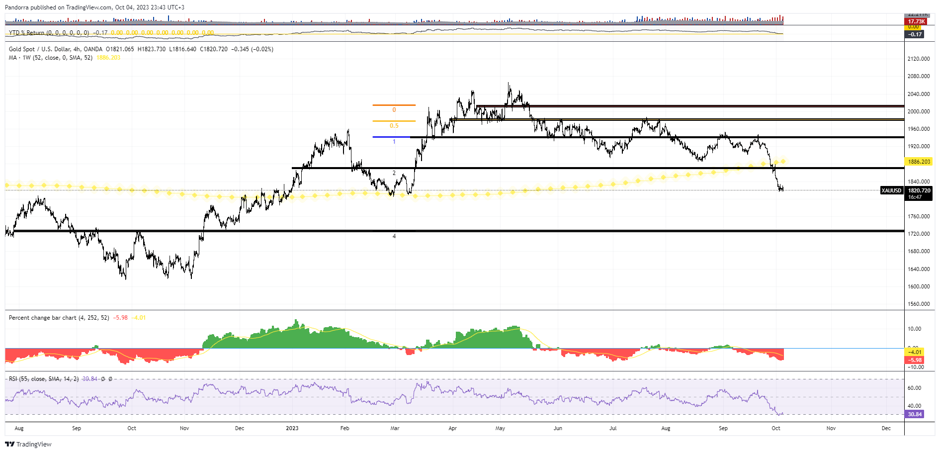Click the 1920.000 price axis value
This screenshot has height=453, width=940.
[x=919, y=146]
